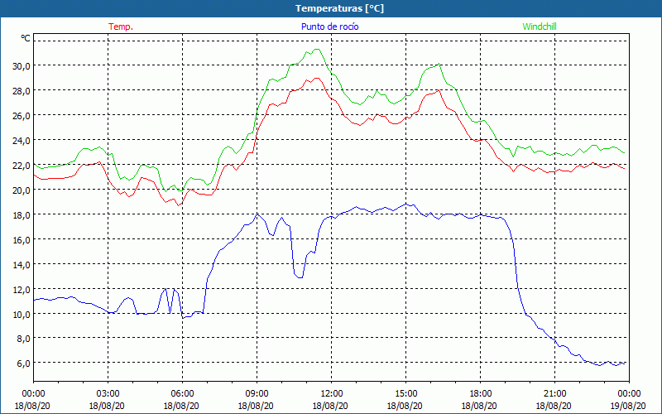Click the green Windchill peak near 11:30
Screen dimensions: 662x414
pos(317,49)
